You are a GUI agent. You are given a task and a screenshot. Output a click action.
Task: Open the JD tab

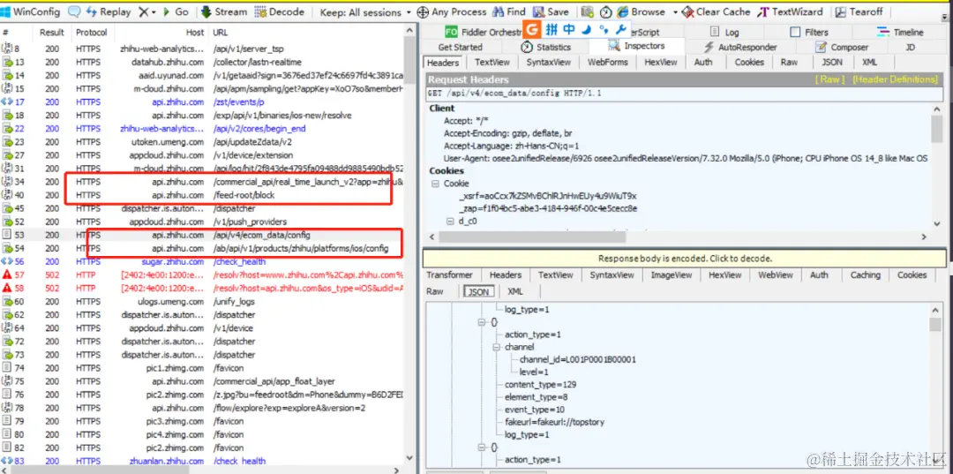coord(911,47)
